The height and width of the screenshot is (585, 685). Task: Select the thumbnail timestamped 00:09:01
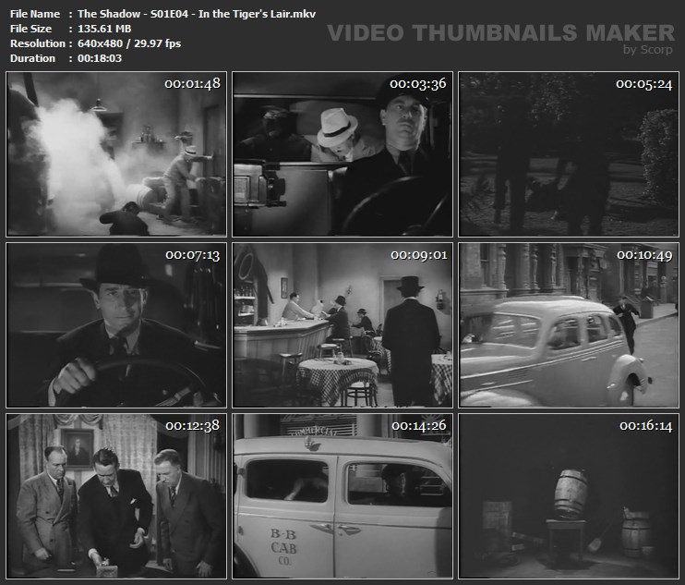tap(342, 325)
